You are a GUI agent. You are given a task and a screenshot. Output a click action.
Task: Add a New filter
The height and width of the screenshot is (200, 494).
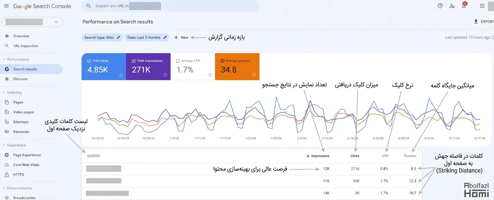pyautogui.click(x=182, y=37)
